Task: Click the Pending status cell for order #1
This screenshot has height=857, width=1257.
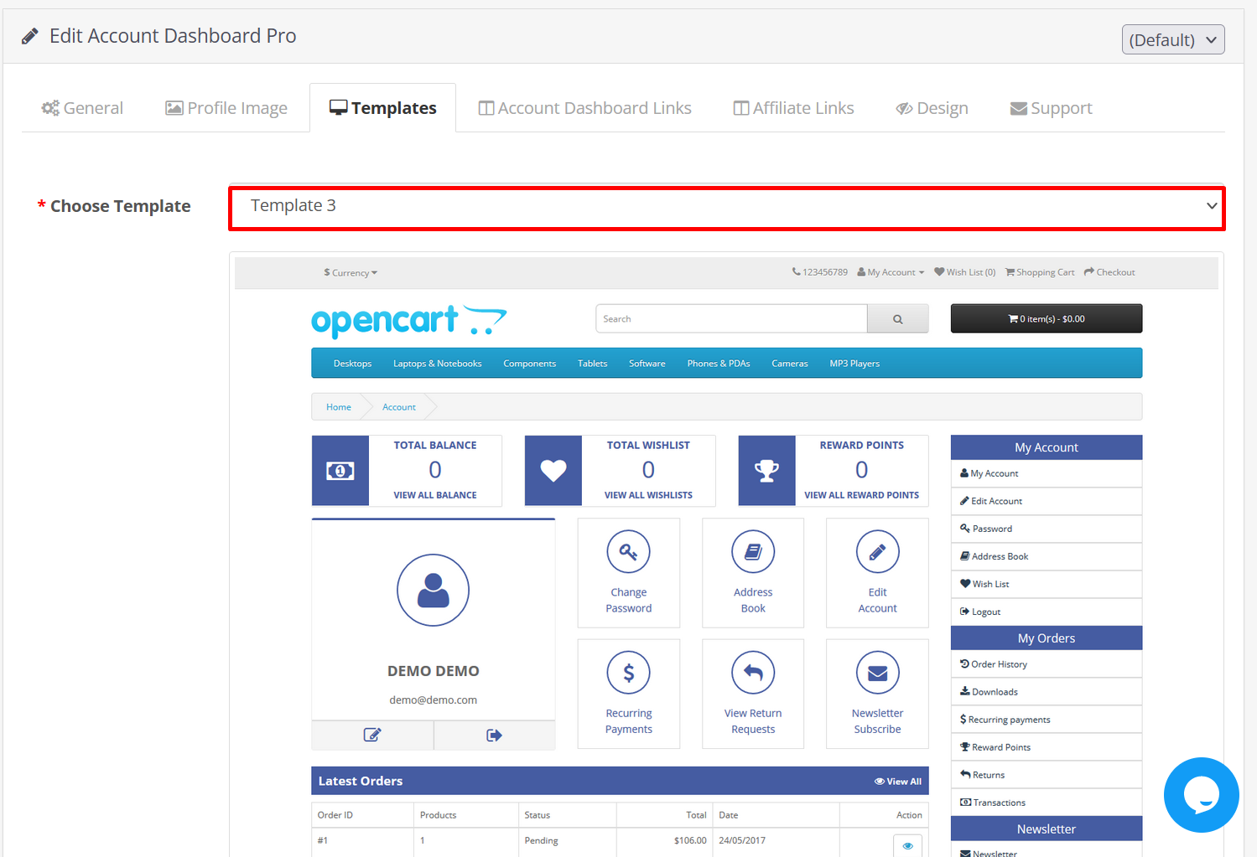Action: 567,841
